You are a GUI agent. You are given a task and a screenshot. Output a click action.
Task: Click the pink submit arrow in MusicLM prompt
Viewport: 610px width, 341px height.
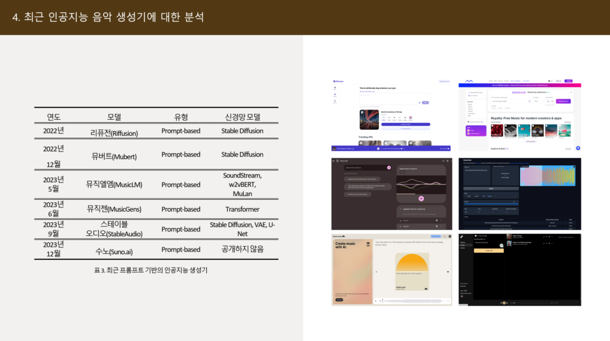388,168
